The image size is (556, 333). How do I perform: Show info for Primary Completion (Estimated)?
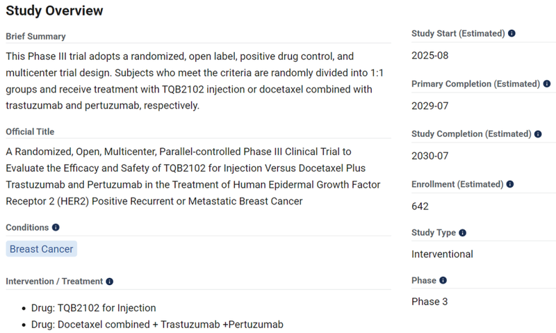[x=546, y=83]
